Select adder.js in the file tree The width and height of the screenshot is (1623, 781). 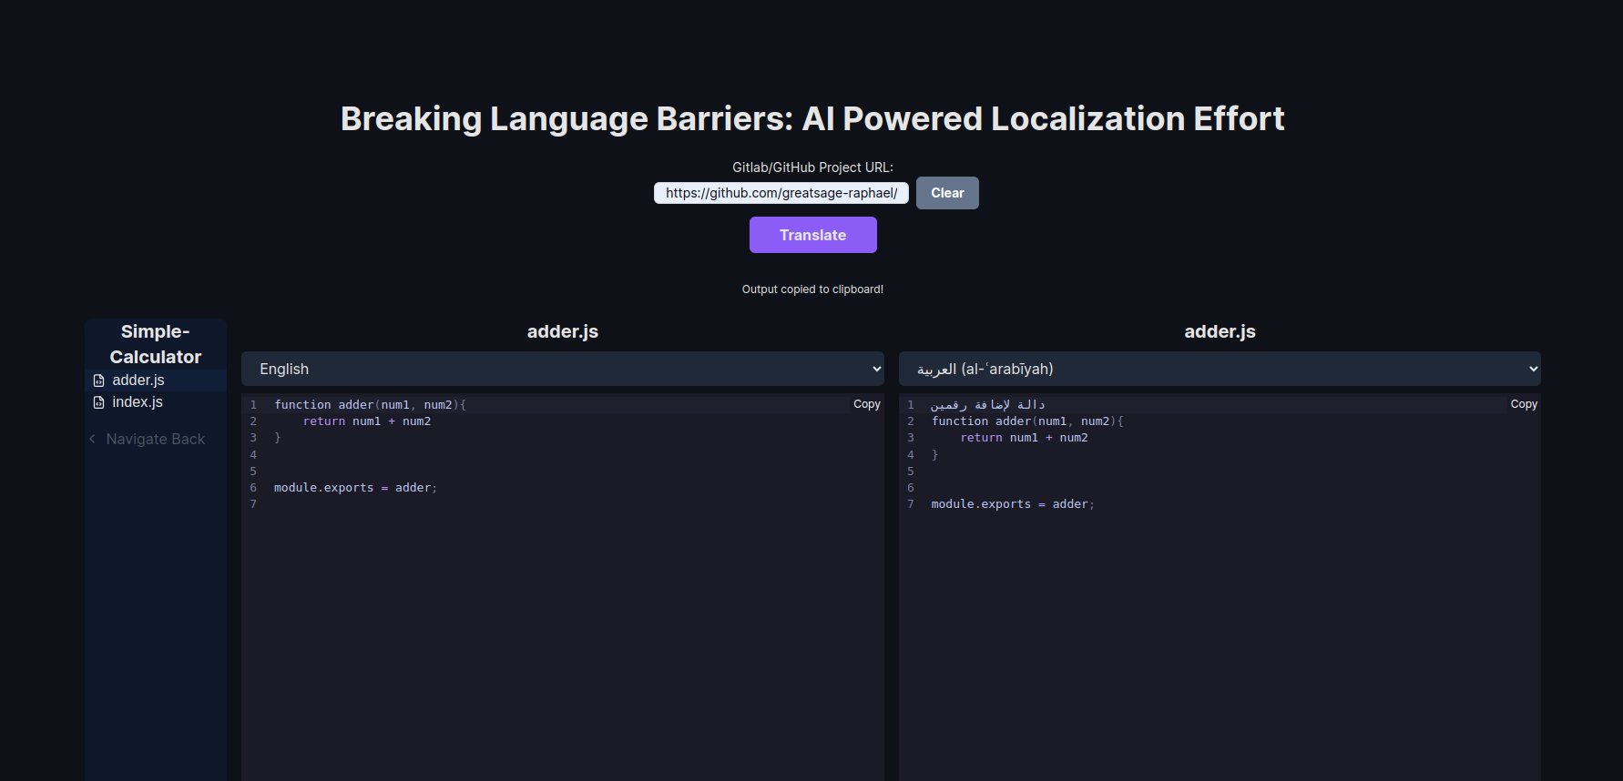point(156,380)
